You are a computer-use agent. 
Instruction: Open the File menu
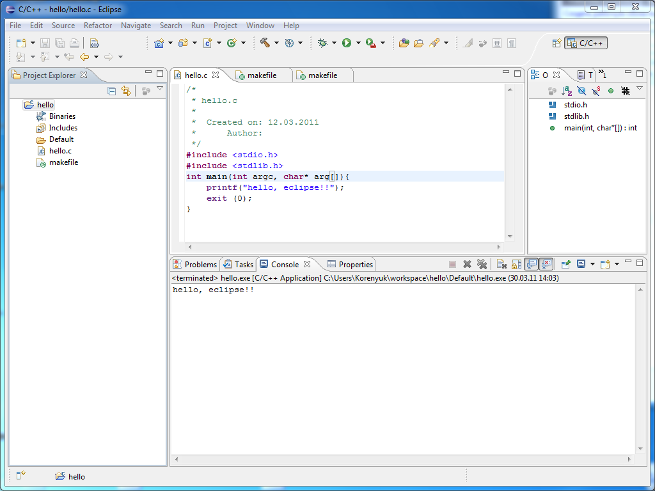pos(15,26)
